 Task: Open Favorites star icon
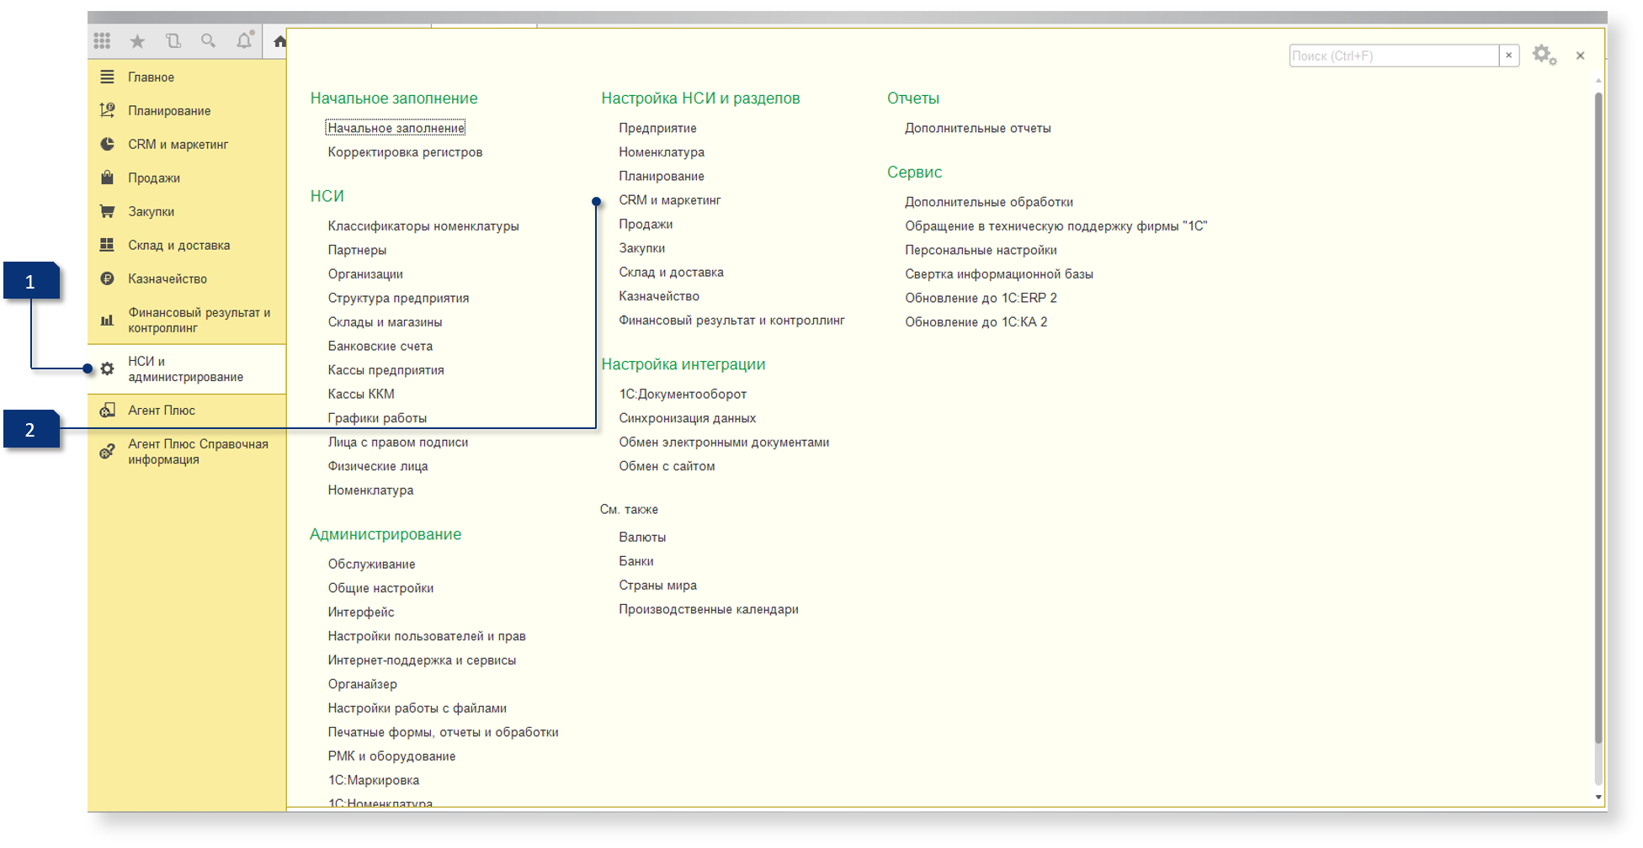[137, 40]
